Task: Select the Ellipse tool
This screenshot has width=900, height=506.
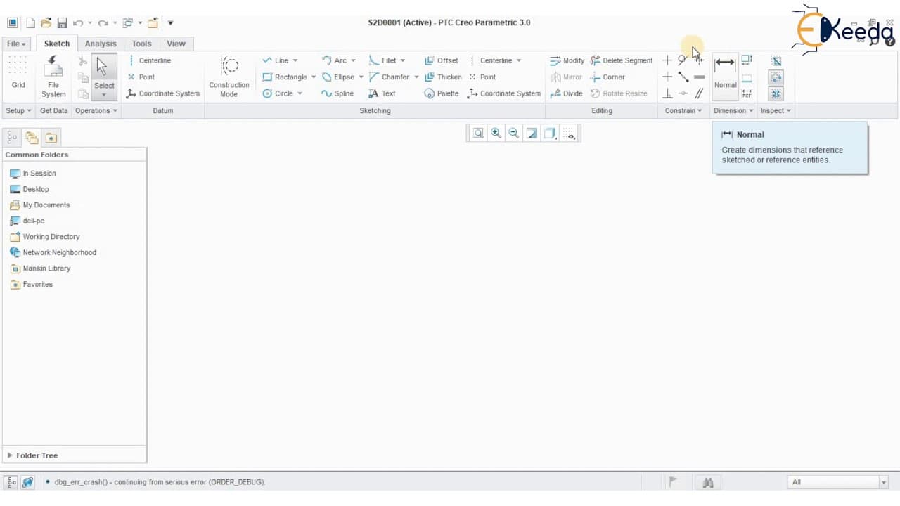Action: 338,77
